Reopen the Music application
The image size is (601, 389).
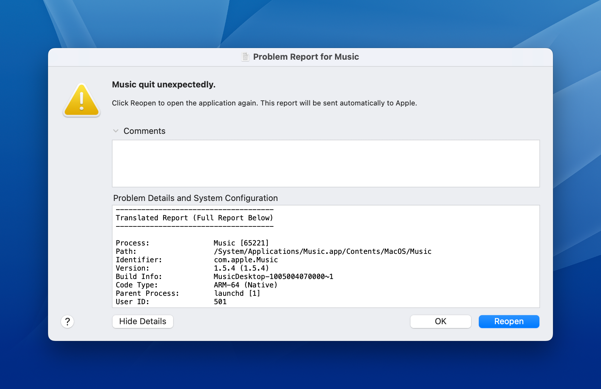(509, 322)
